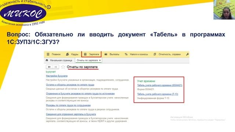Switch to Начальная страница tab

coord(59,60)
